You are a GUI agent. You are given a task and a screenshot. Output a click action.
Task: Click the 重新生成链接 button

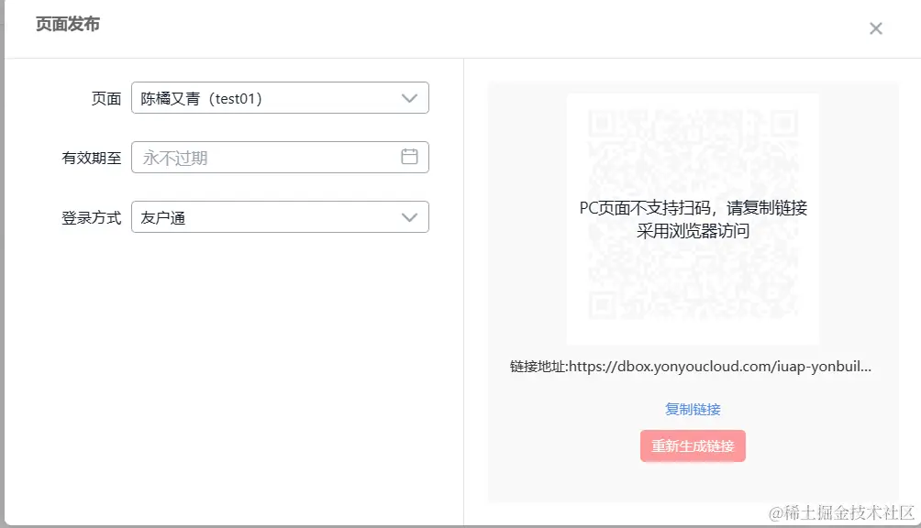(694, 445)
